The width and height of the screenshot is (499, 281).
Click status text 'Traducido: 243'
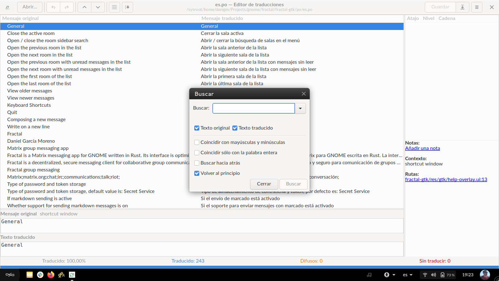[x=188, y=261]
